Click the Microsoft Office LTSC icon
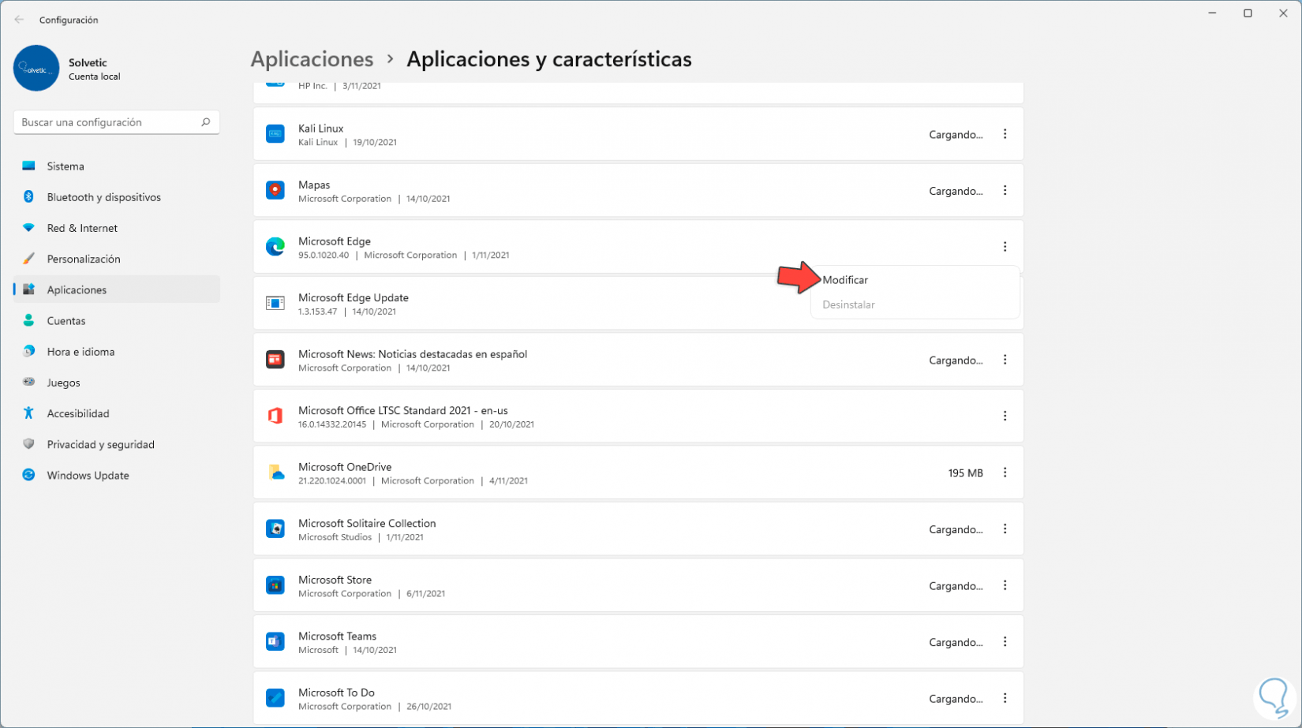The width and height of the screenshot is (1302, 728). pos(275,416)
